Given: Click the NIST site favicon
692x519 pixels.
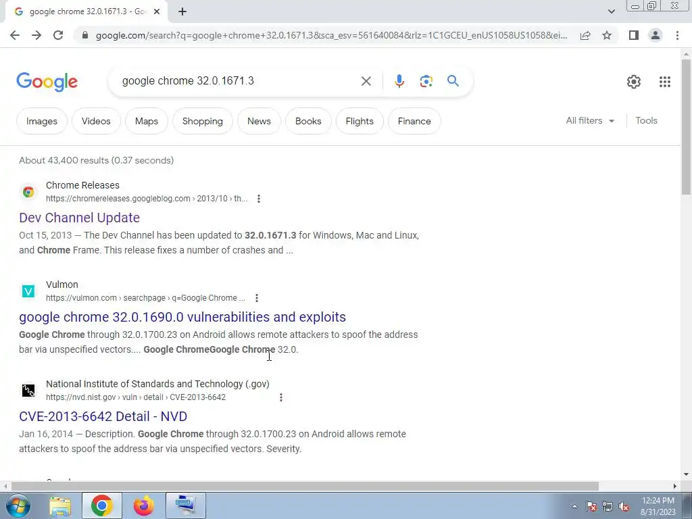Looking at the screenshot, I should point(28,391).
